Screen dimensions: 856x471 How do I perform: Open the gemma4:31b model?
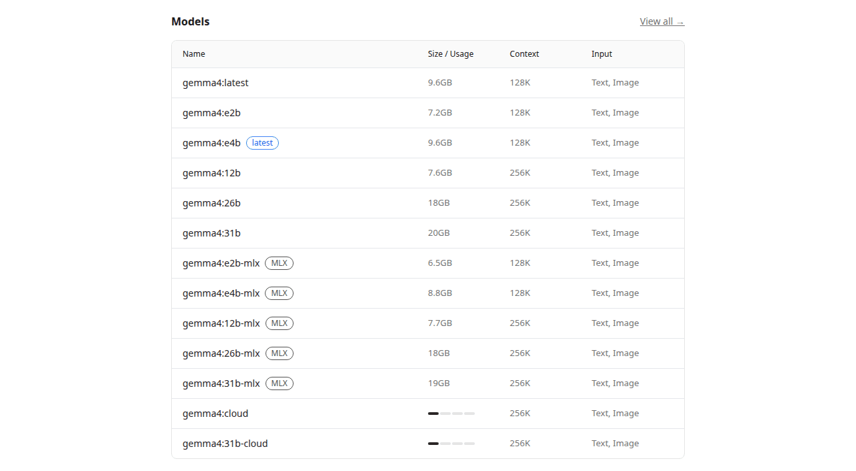click(211, 233)
